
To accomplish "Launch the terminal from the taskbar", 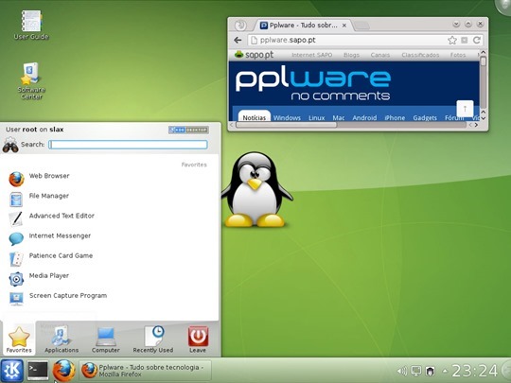I will click(38, 371).
